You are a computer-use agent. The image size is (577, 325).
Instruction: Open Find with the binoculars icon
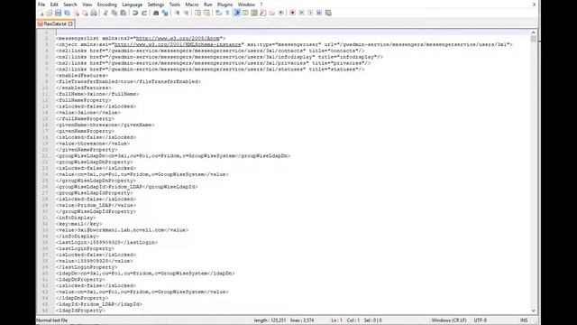point(156,13)
